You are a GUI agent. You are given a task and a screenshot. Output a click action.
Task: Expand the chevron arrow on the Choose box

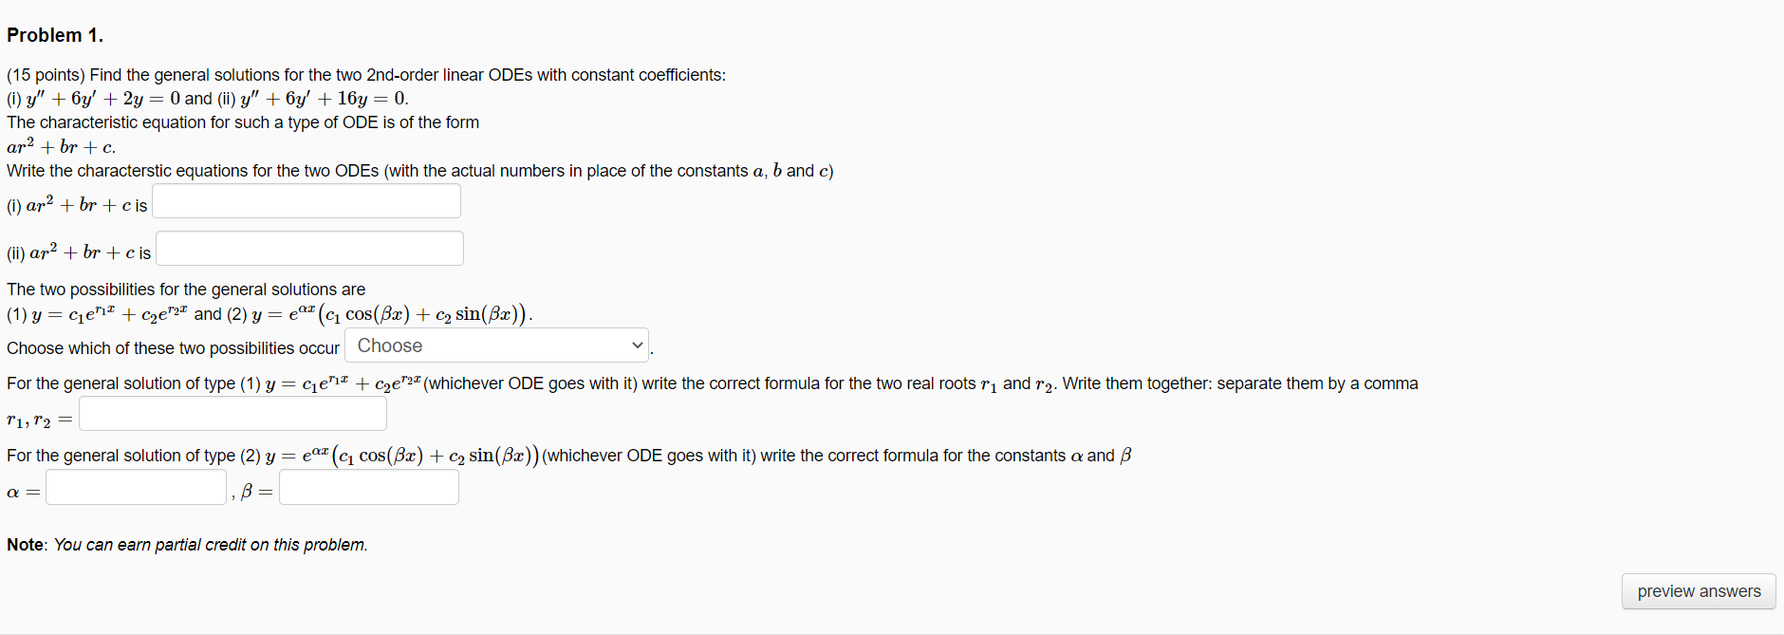[637, 346]
